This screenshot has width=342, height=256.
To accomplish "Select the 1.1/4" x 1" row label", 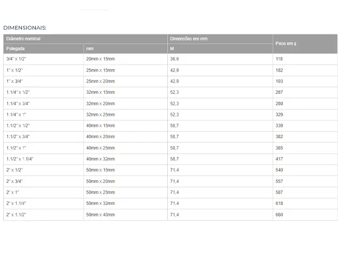I will [16, 115].
